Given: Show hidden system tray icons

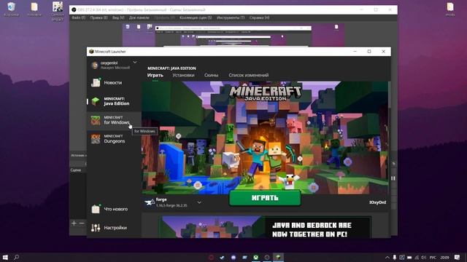Looking at the screenshot, I should 387,257.
